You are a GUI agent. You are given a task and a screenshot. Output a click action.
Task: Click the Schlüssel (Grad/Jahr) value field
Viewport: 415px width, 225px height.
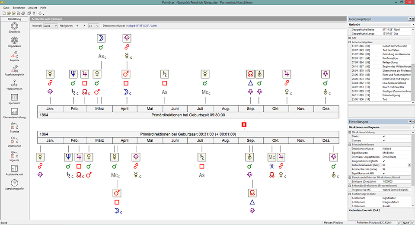pos(396,182)
